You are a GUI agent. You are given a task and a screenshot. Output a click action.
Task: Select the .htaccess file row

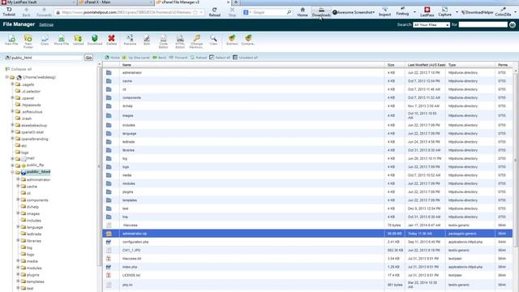(x=307, y=225)
